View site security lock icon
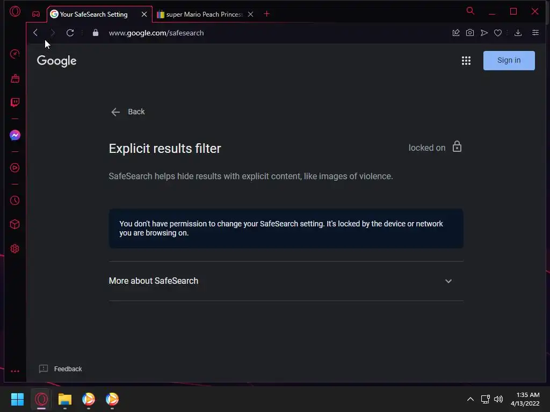550x412 pixels. click(96, 33)
